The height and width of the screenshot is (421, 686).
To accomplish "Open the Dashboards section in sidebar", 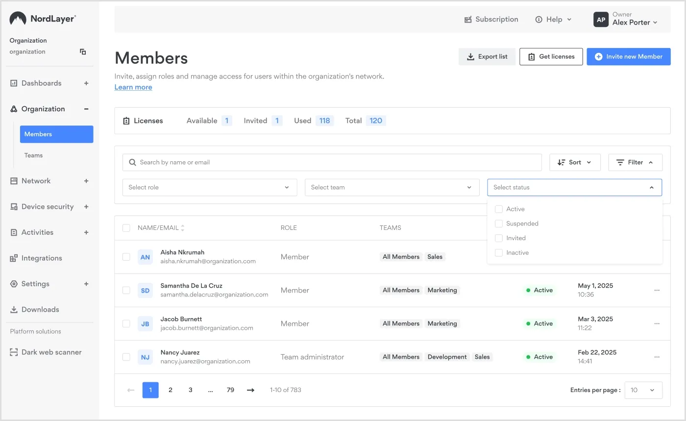I will point(41,83).
